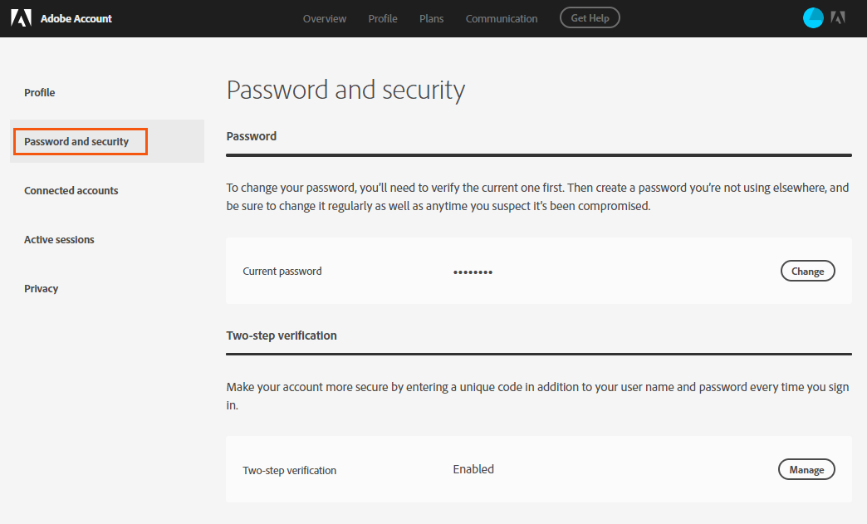Click the Adobe logo in top bar
867x524 pixels.
pos(20,17)
